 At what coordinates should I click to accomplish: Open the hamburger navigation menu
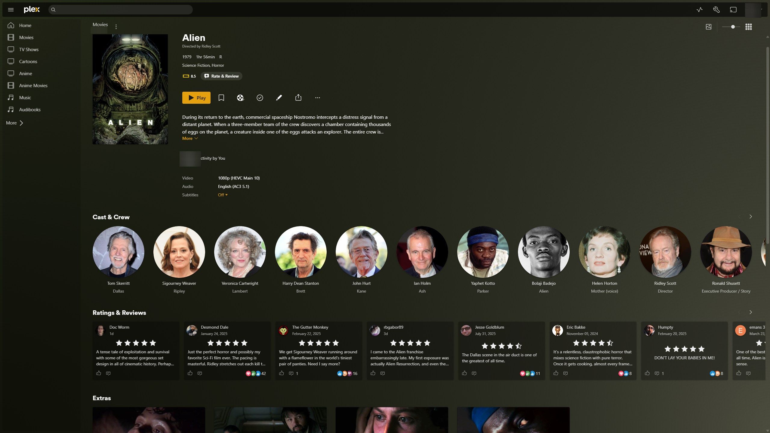click(x=11, y=10)
